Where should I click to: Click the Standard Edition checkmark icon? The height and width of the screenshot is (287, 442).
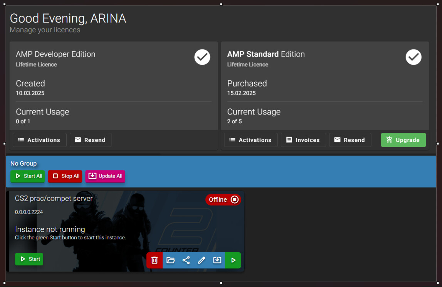(x=413, y=57)
